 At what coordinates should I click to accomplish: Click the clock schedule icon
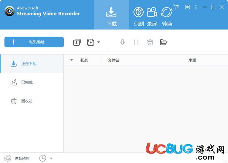tap(43, 158)
